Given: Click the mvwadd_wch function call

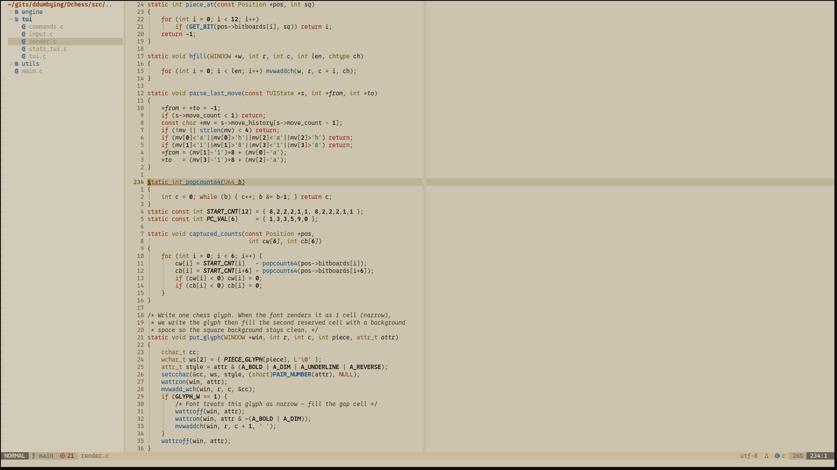Looking at the screenshot, I should [179, 389].
